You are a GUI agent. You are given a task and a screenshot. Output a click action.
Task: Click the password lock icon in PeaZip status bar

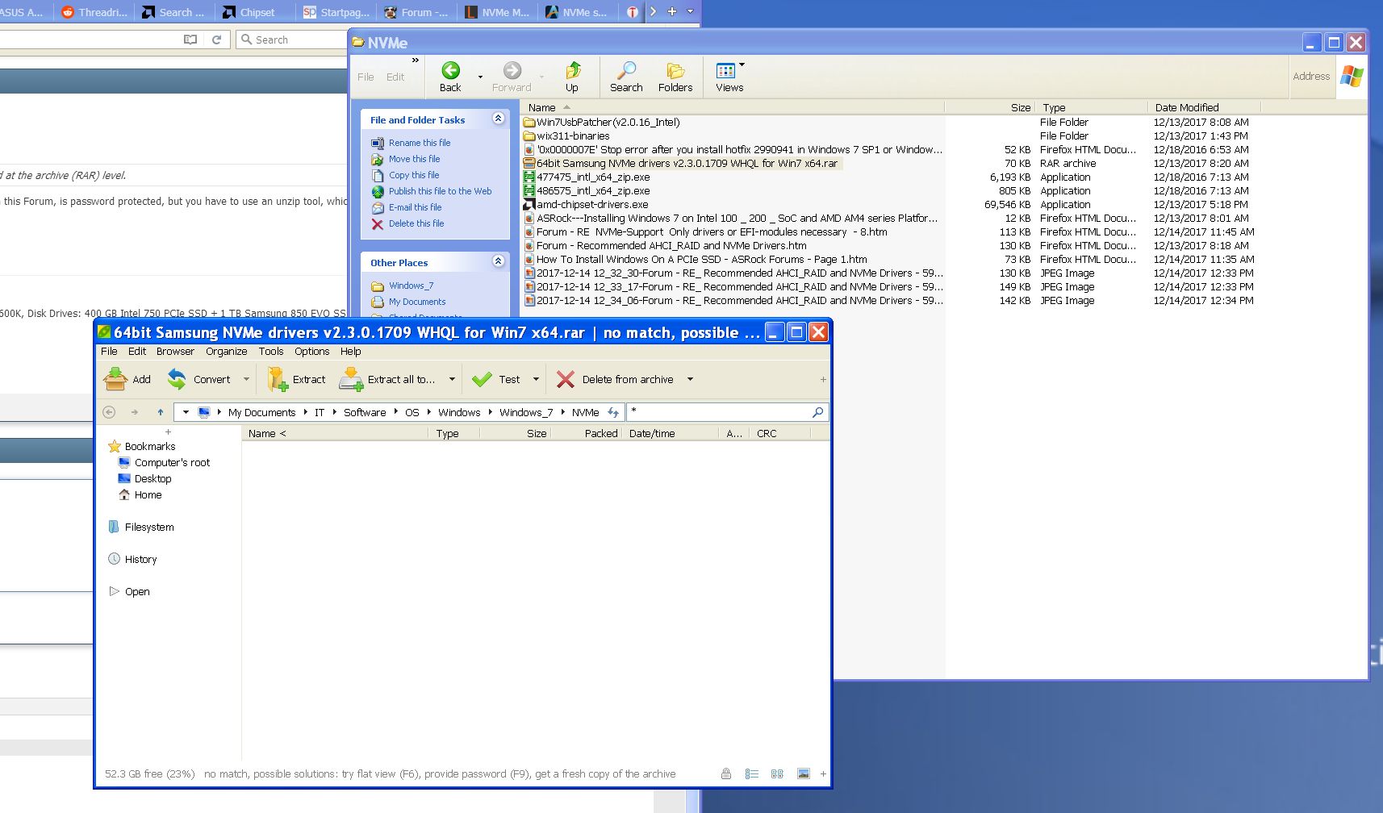[x=726, y=773]
